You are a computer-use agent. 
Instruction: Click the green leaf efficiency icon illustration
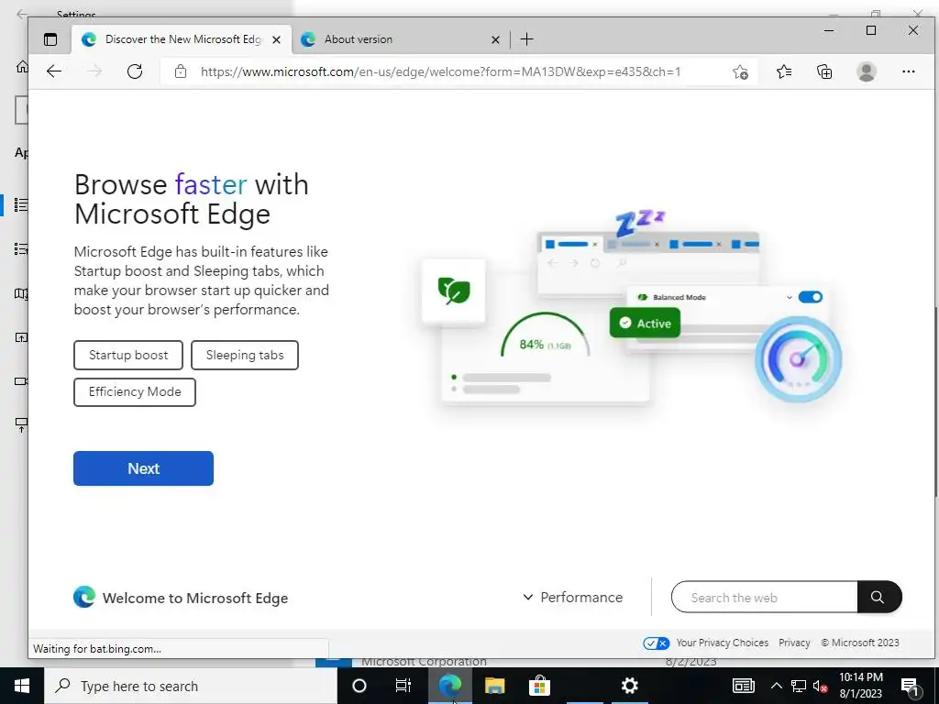tap(454, 291)
